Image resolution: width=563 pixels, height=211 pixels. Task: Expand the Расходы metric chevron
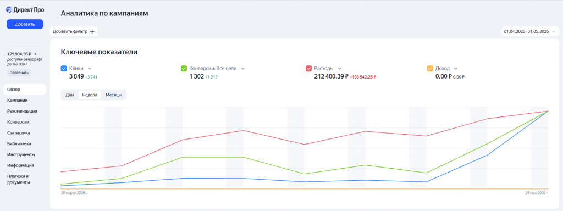[x=339, y=69]
